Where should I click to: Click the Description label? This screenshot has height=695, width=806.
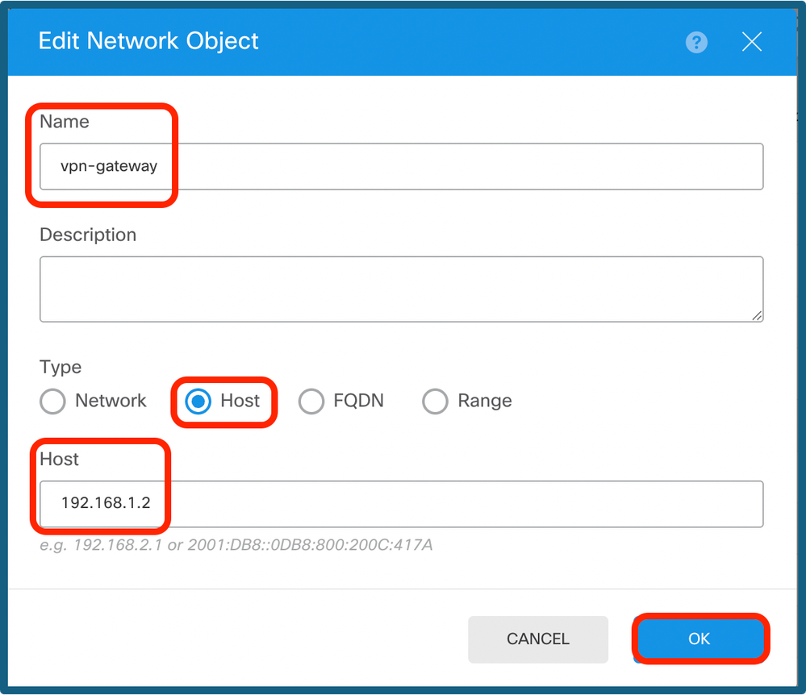click(x=88, y=235)
